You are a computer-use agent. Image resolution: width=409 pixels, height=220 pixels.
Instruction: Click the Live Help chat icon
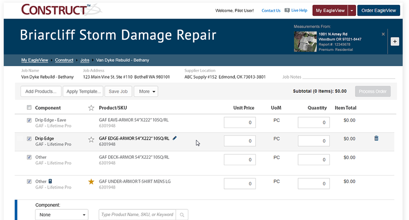click(x=287, y=10)
